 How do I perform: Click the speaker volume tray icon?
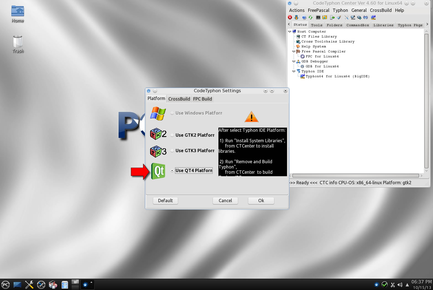point(400,285)
